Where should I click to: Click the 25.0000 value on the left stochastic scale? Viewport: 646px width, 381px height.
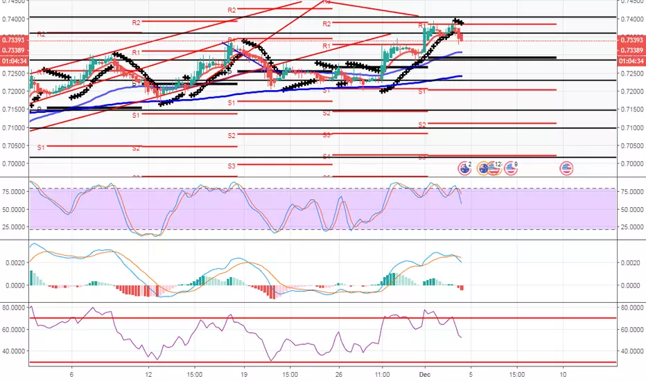click(14, 227)
